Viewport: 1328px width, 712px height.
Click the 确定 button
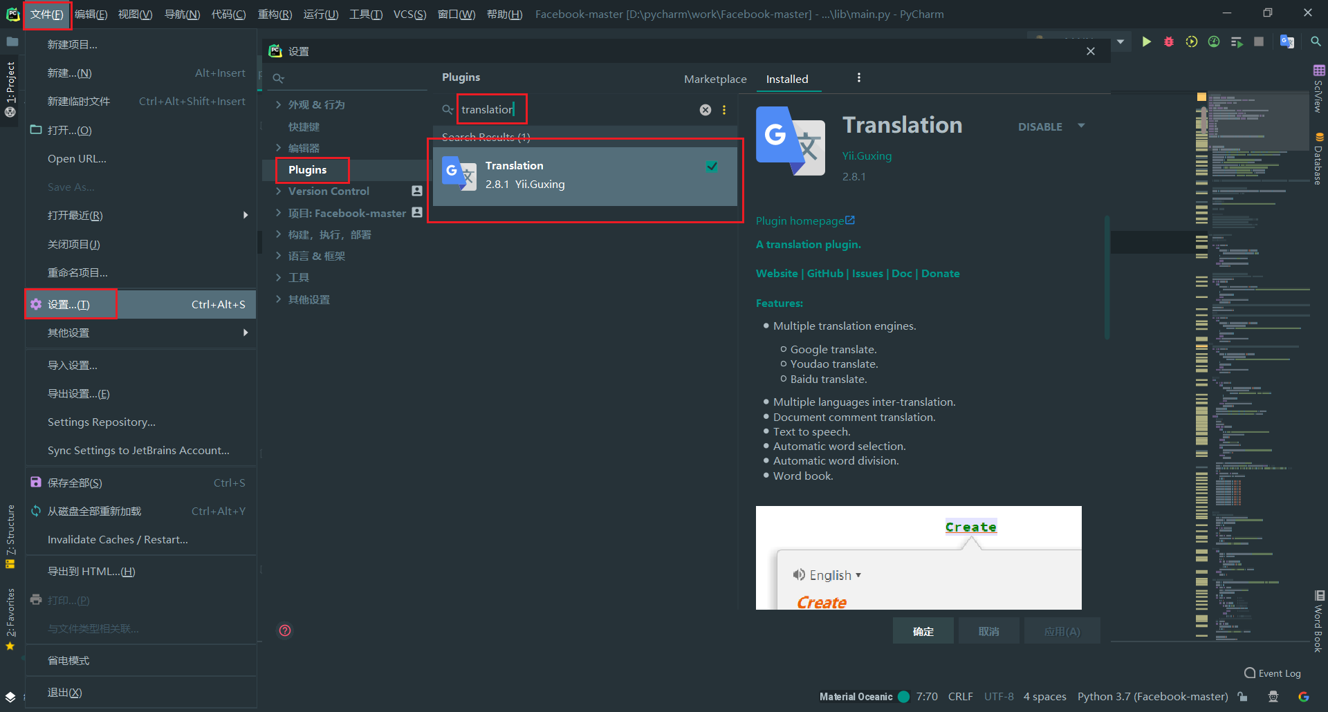(923, 631)
